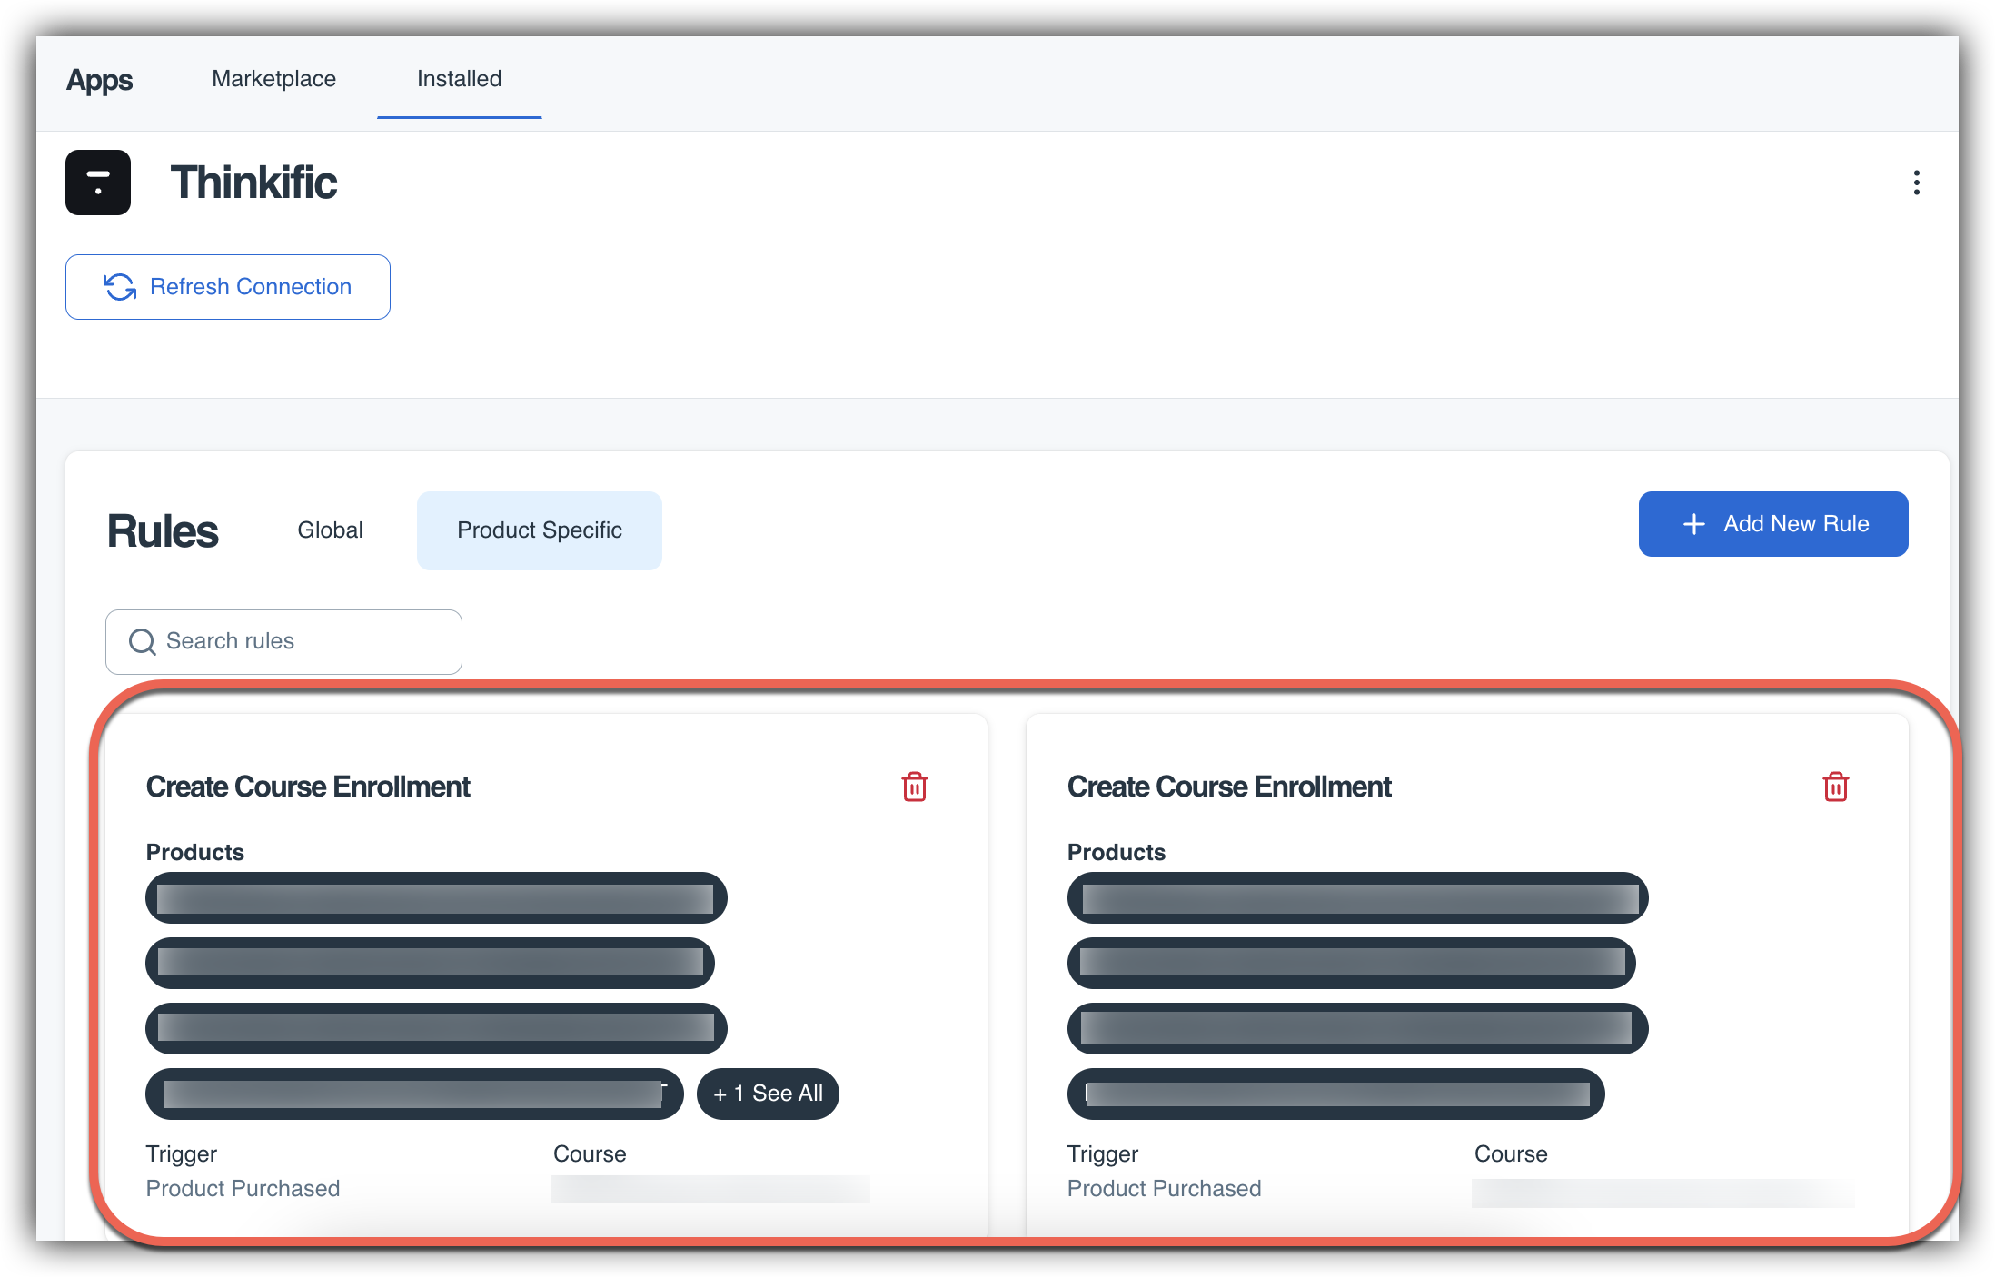Click the refresh arrows icon

tap(120, 287)
